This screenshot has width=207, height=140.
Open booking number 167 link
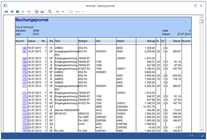tap(24, 51)
